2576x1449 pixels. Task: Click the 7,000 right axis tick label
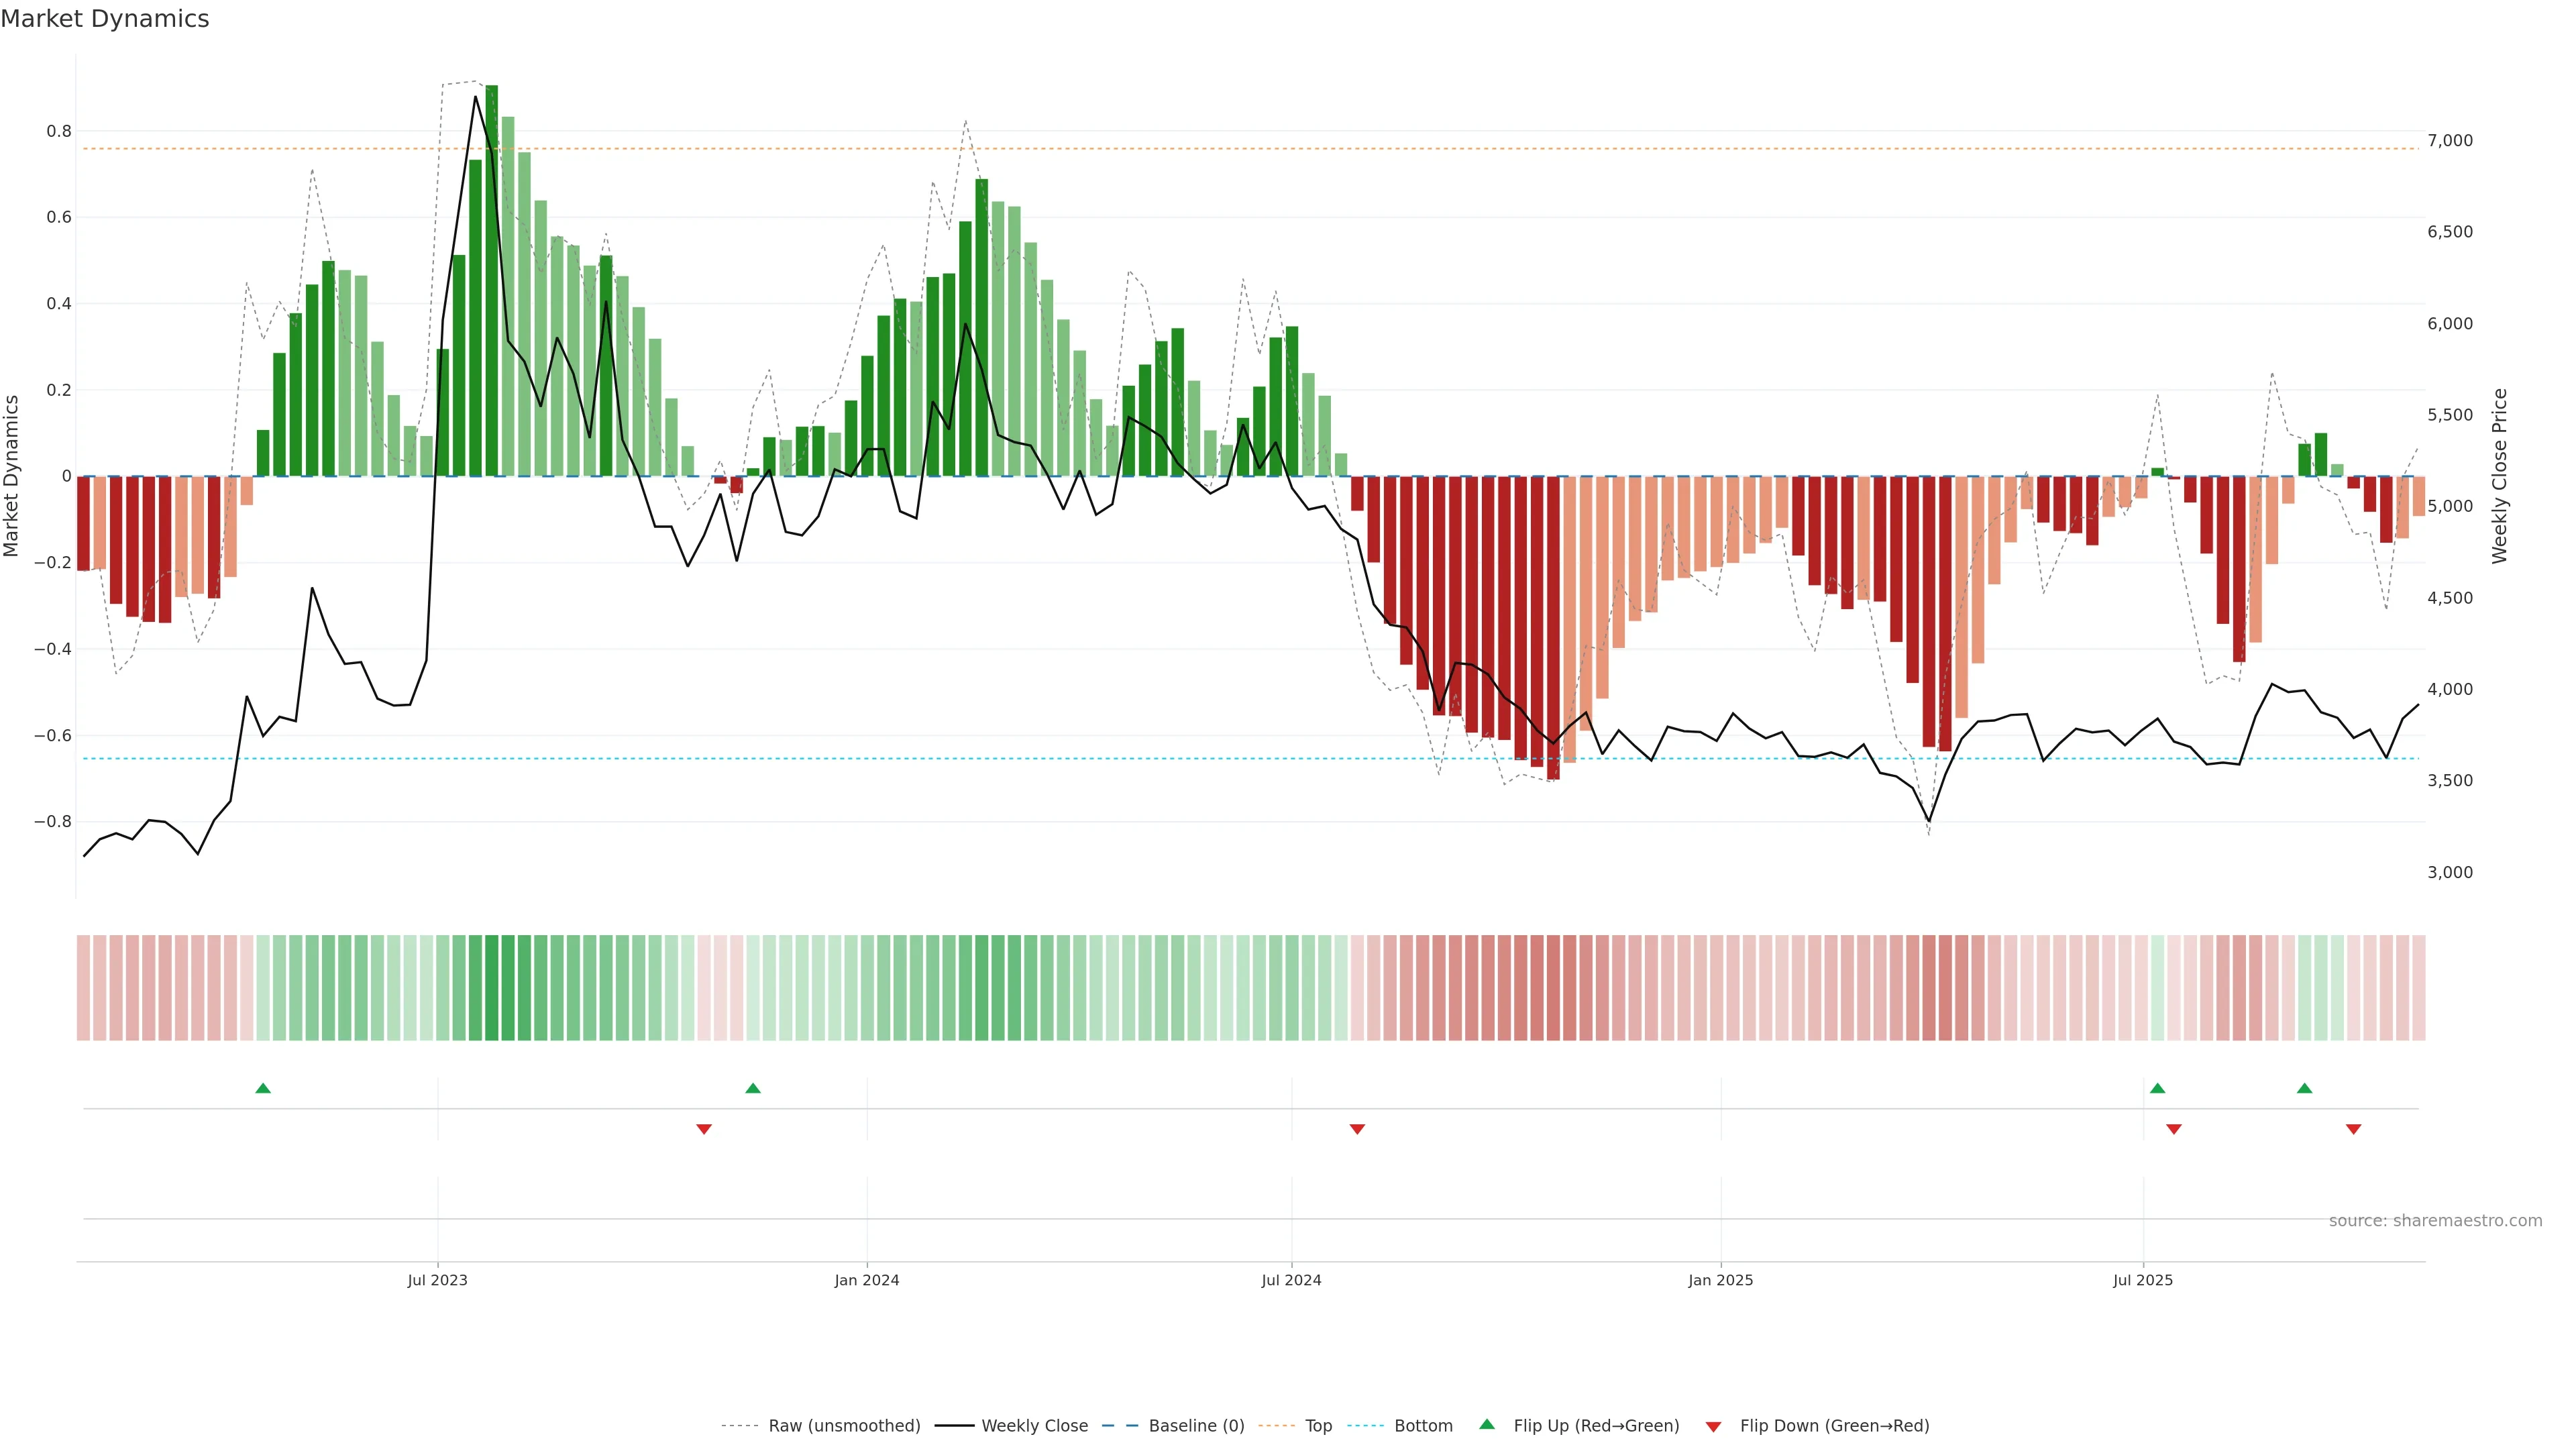tap(2449, 141)
